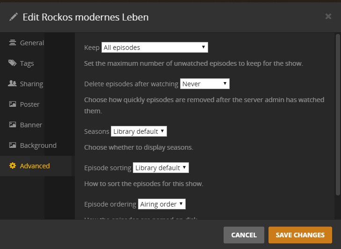
Task: Open the Episode sorting dropdown
Action: coord(160,168)
